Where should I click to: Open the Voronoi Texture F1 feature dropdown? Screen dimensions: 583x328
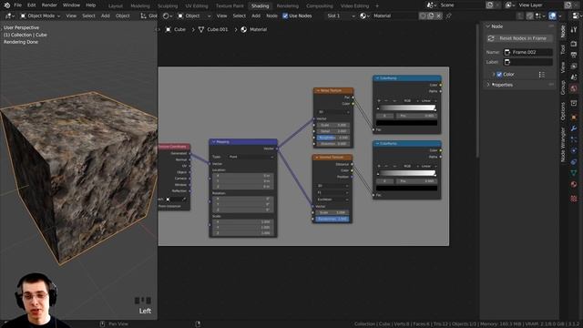(x=332, y=192)
